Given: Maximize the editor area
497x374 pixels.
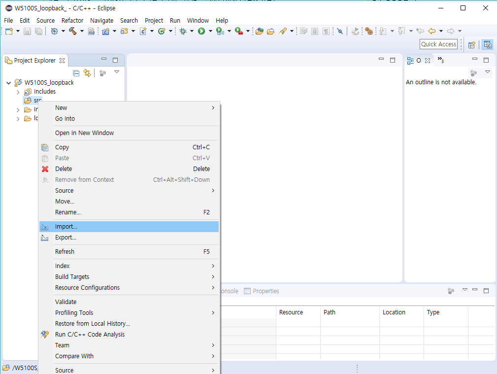Looking at the screenshot, I should pyautogui.click(x=393, y=60).
